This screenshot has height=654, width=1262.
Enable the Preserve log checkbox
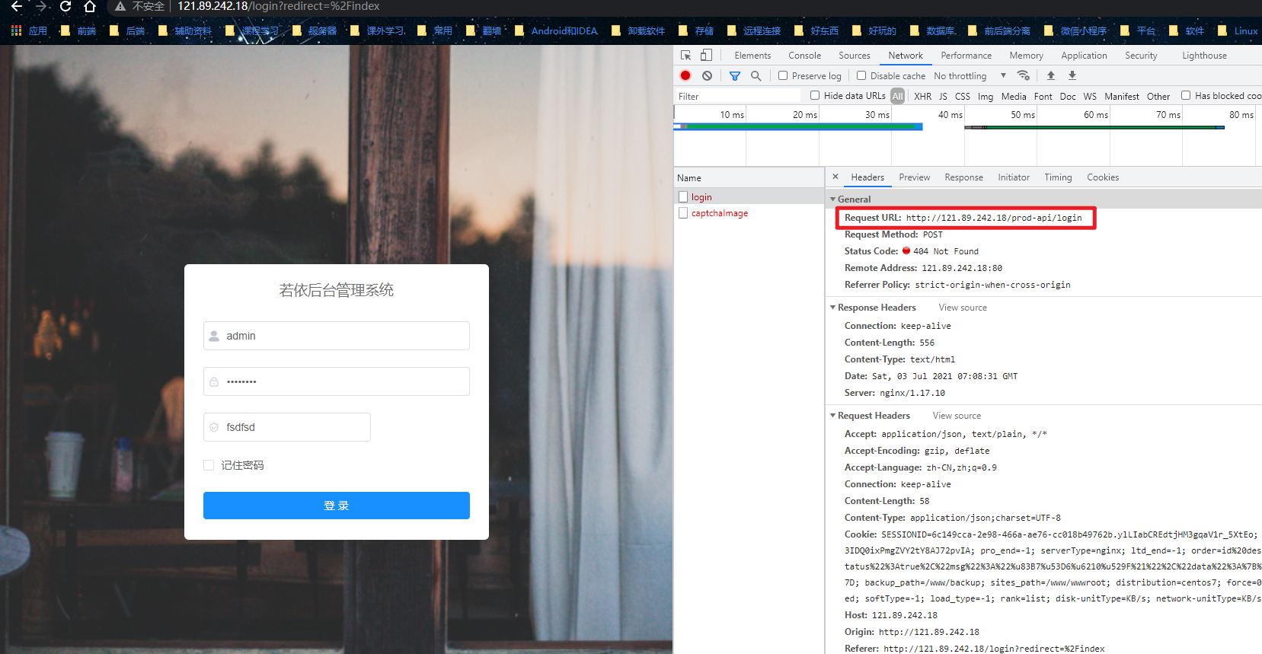[783, 75]
